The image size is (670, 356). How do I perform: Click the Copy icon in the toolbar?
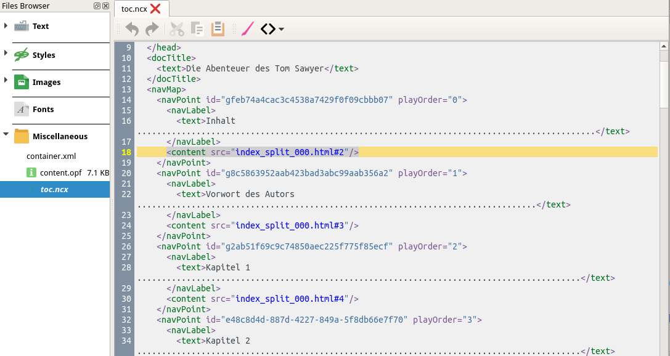pyautogui.click(x=197, y=29)
